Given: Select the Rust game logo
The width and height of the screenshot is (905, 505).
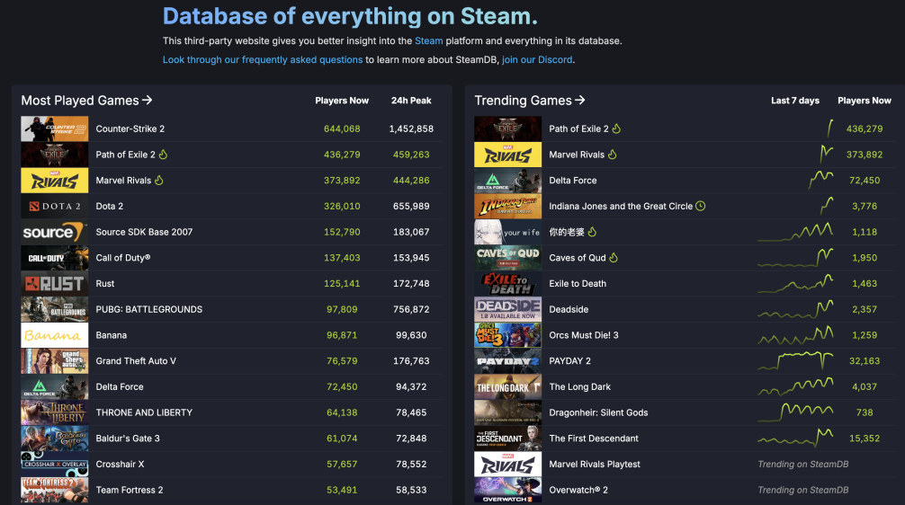Looking at the screenshot, I should pos(55,283).
